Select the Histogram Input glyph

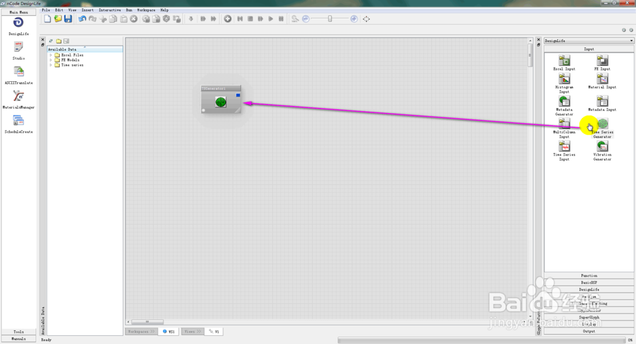[x=564, y=83]
